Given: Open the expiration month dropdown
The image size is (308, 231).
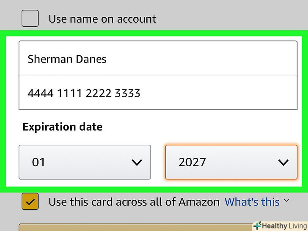Looking at the screenshot, I should [x=85, y=162].
